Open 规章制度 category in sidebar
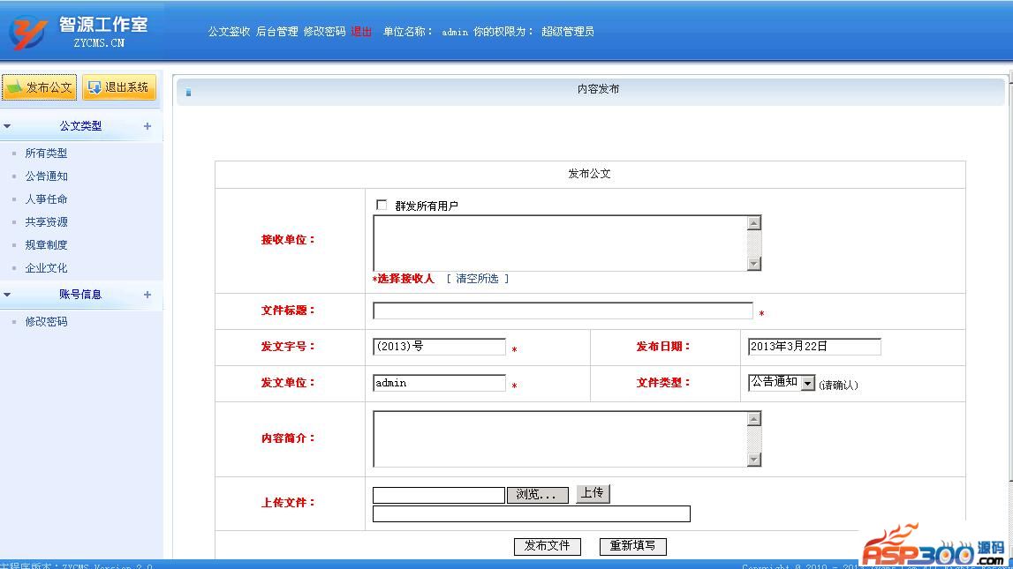Image resolution: width=1013 pixels, height=569 pixels. coord(46,245)
